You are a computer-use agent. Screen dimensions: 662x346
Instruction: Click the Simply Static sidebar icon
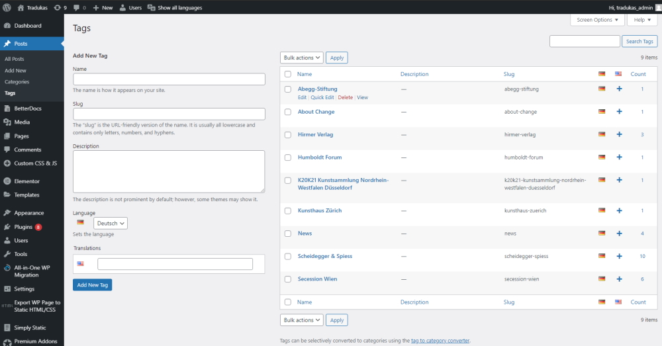[7, 327]
